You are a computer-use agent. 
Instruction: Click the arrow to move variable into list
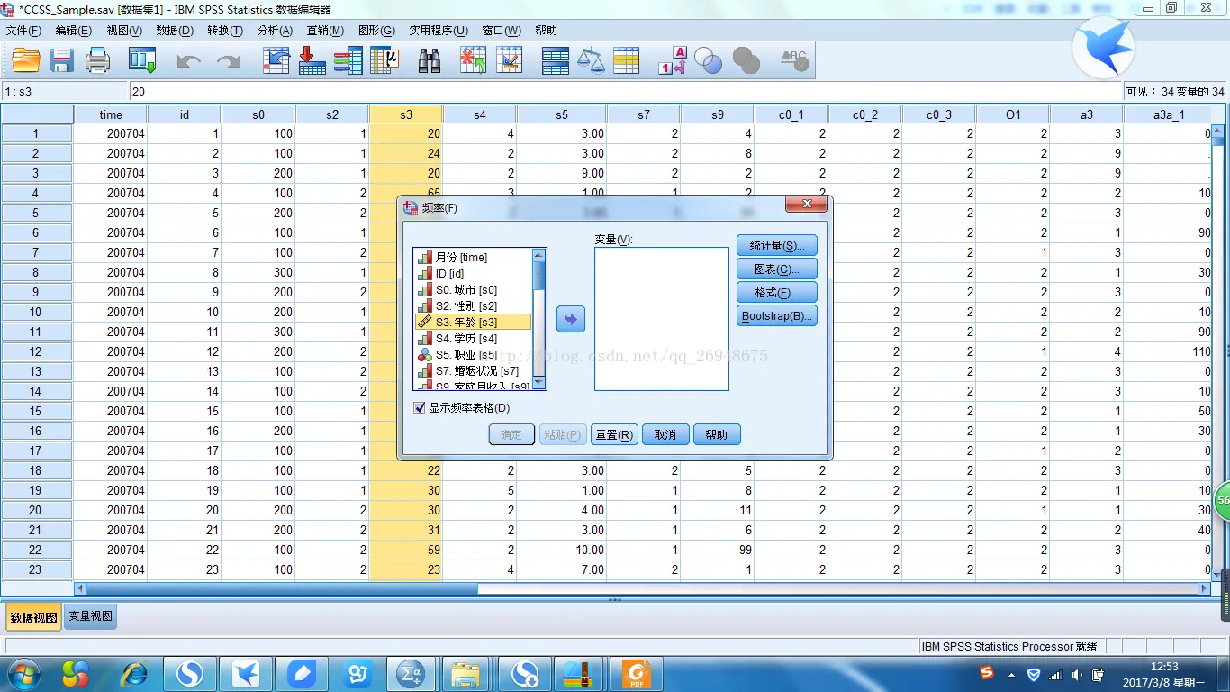pos(571,319)
